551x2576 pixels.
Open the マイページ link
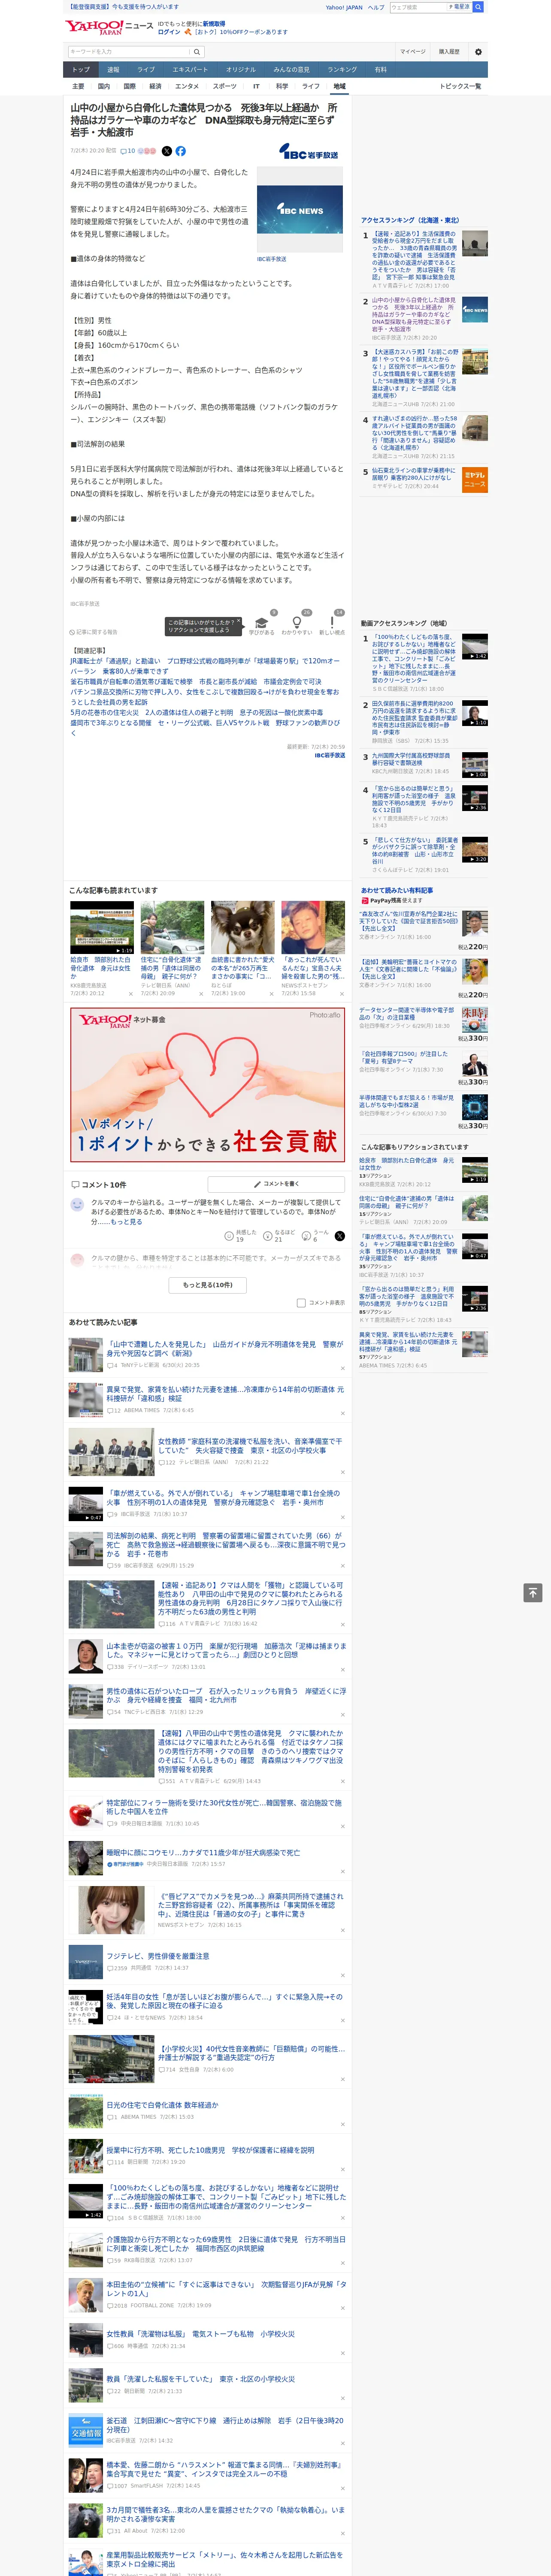413,51
